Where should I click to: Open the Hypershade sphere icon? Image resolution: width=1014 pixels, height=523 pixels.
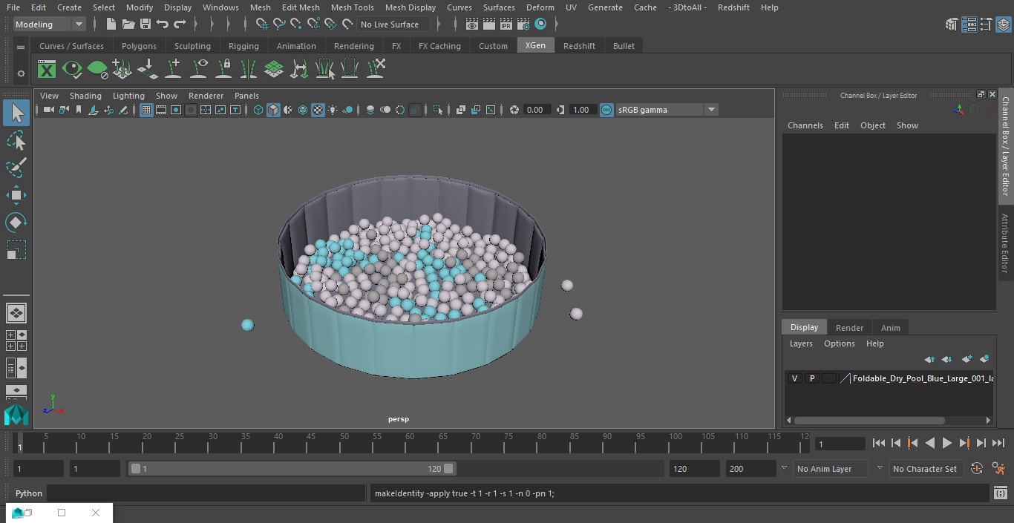(540, 24)
